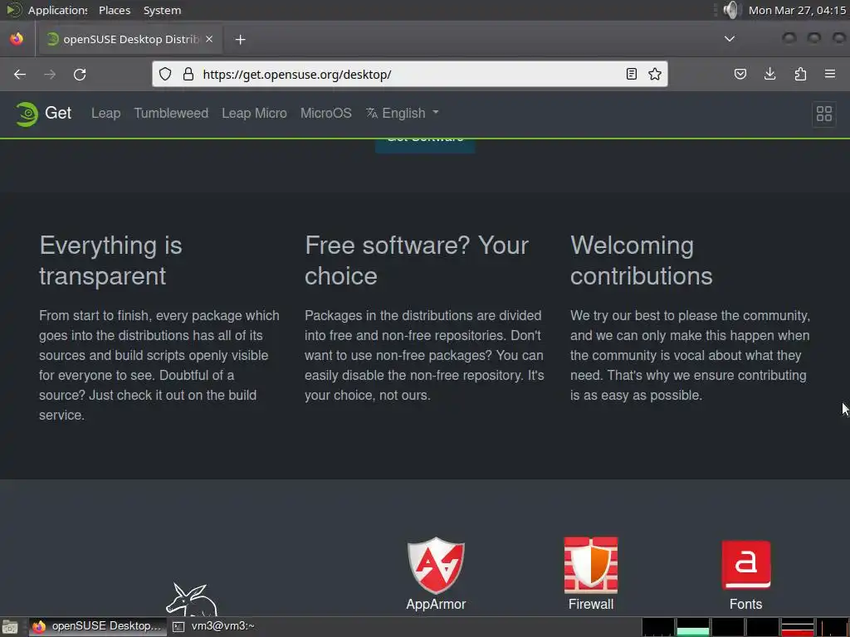Open the MicroOS navigation link

click(325, 113)
